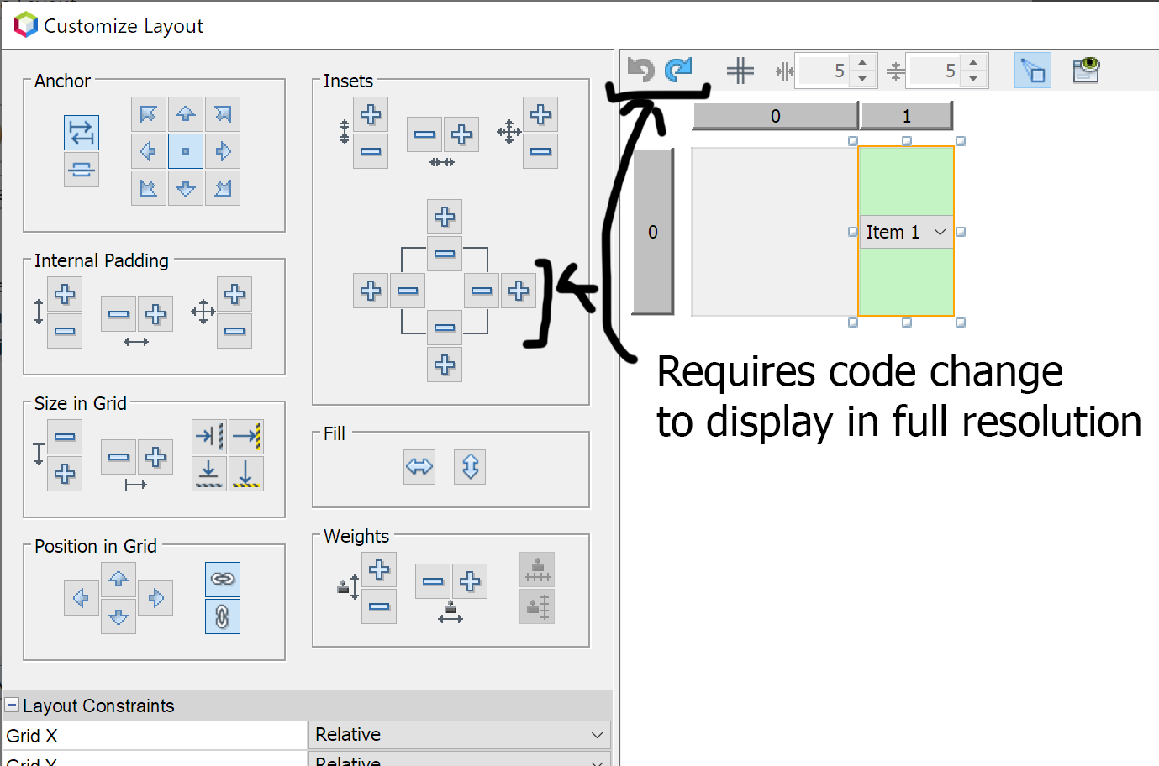Anchor the component downward with the down arrow
The height and width of the screenshot is (766, 1159).
point(185,188)
